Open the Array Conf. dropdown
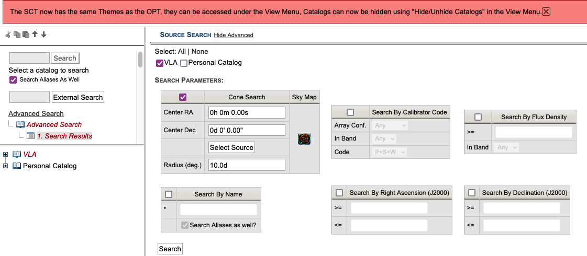587x256 pixels. tap(389, 125)
